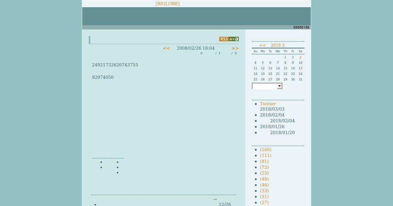This screenshot has width=393, height=206.
Task: Go to previous post via << beside 2008/02/26
Action: click(x=166, y=48)
